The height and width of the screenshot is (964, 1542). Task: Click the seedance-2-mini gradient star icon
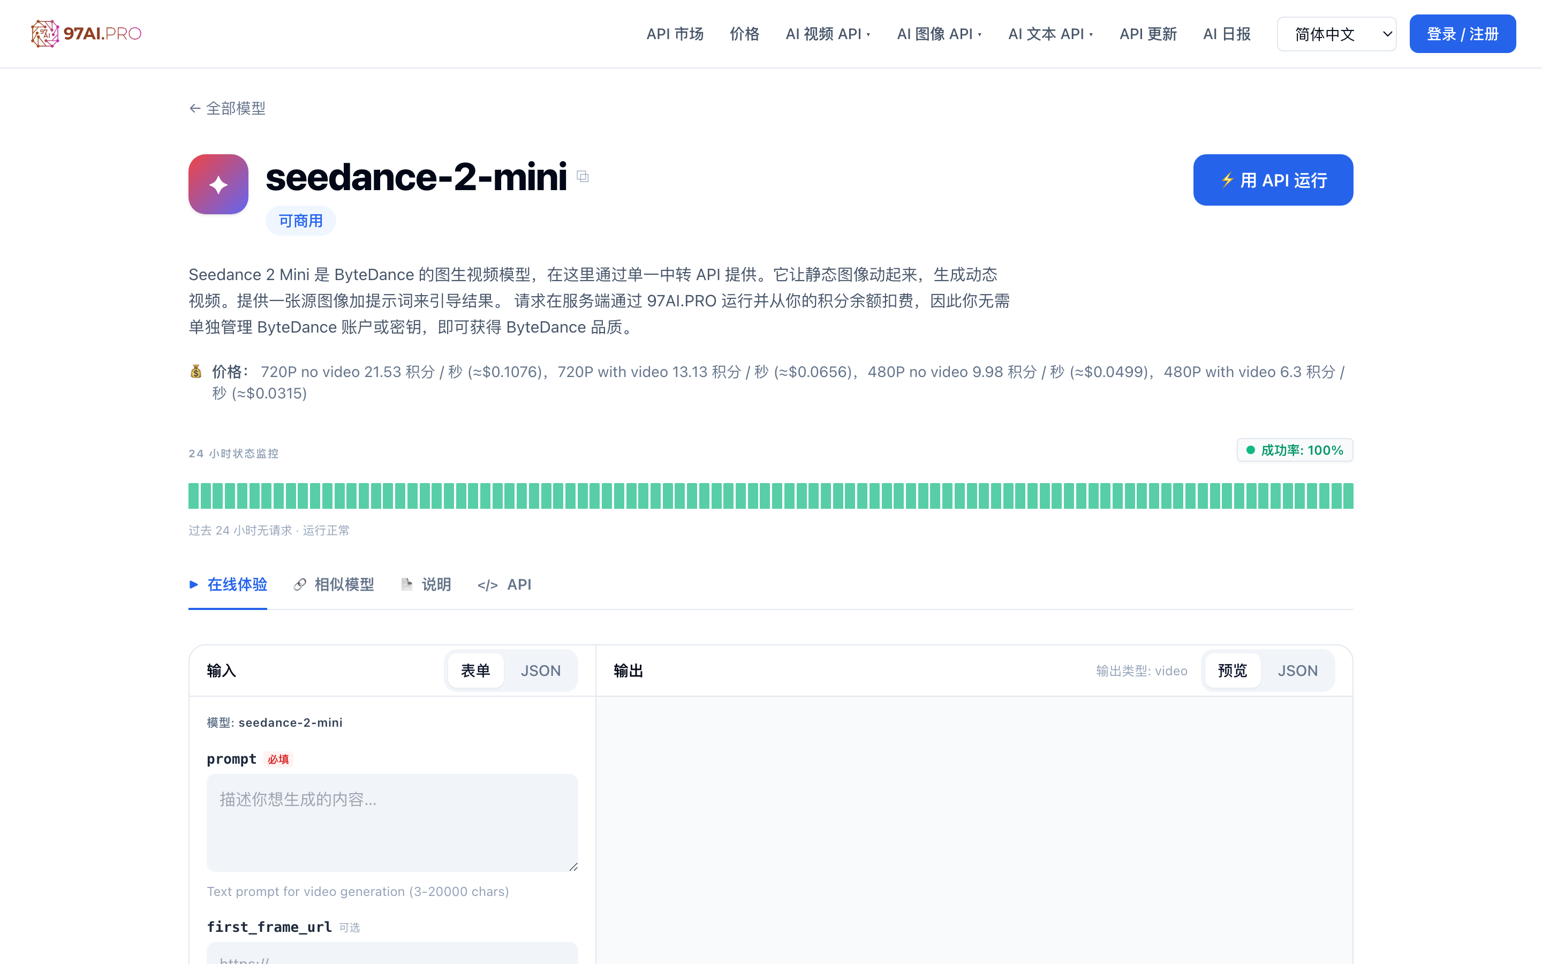point(218,184)
